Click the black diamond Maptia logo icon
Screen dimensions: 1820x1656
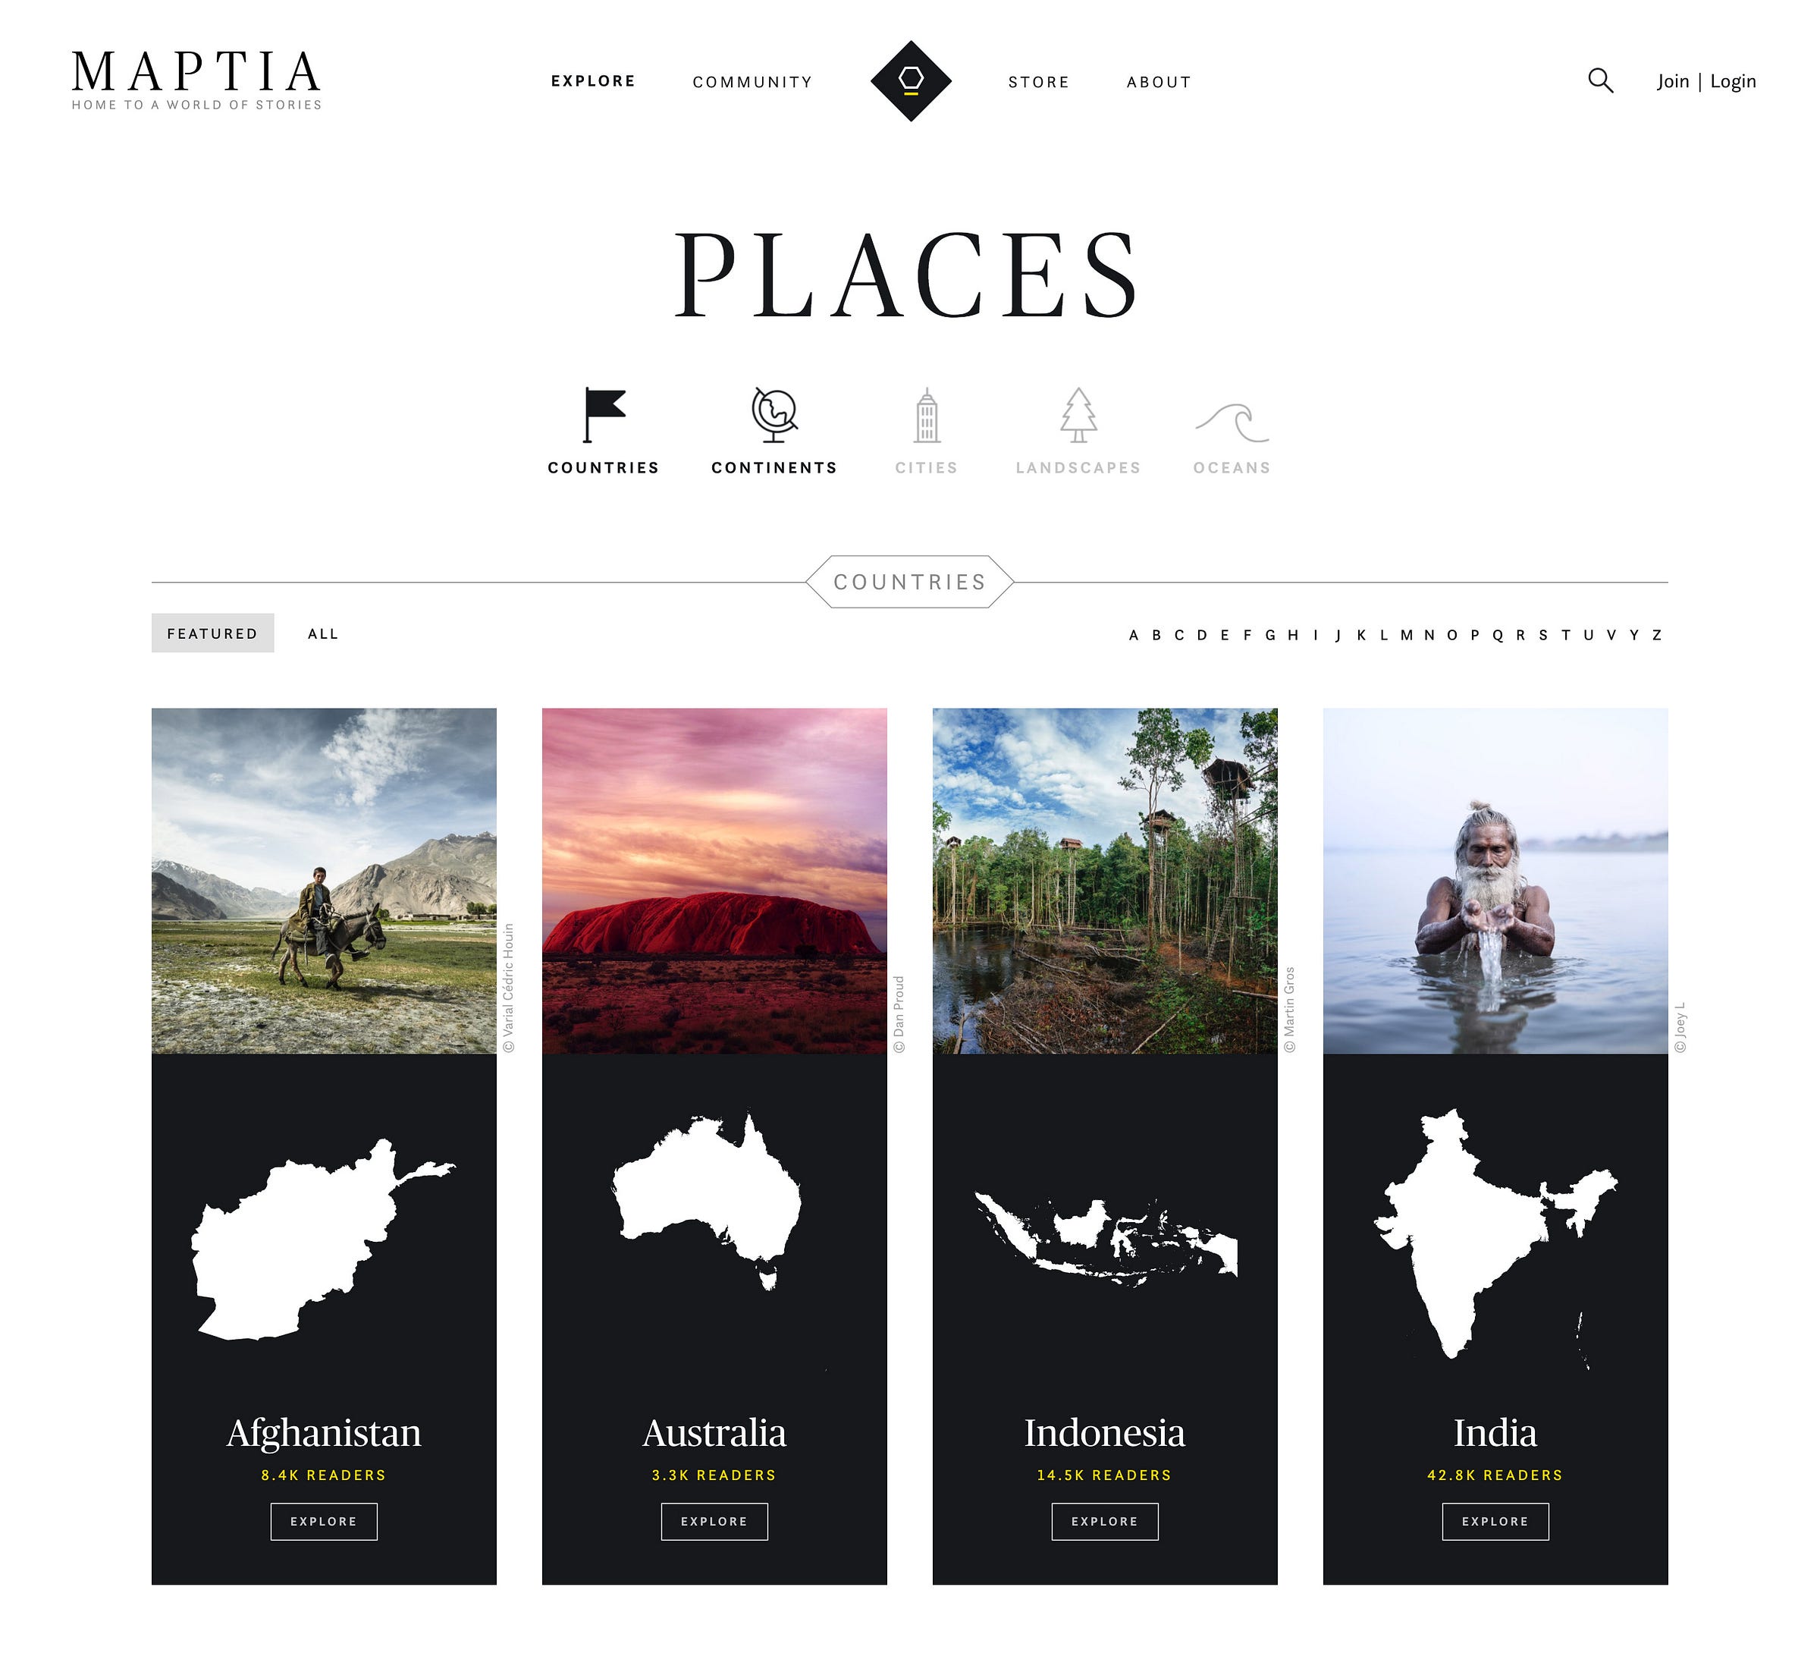tap(910, 80)
